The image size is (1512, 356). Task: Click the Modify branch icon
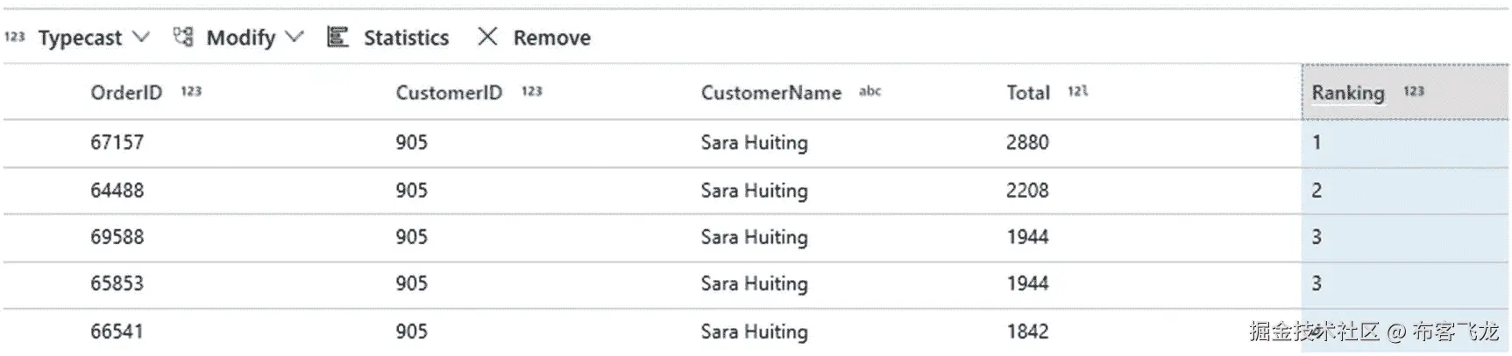183,37
